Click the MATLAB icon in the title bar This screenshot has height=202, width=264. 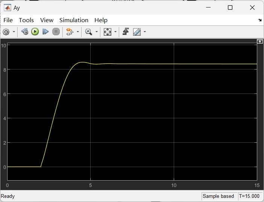coord(8,8)
